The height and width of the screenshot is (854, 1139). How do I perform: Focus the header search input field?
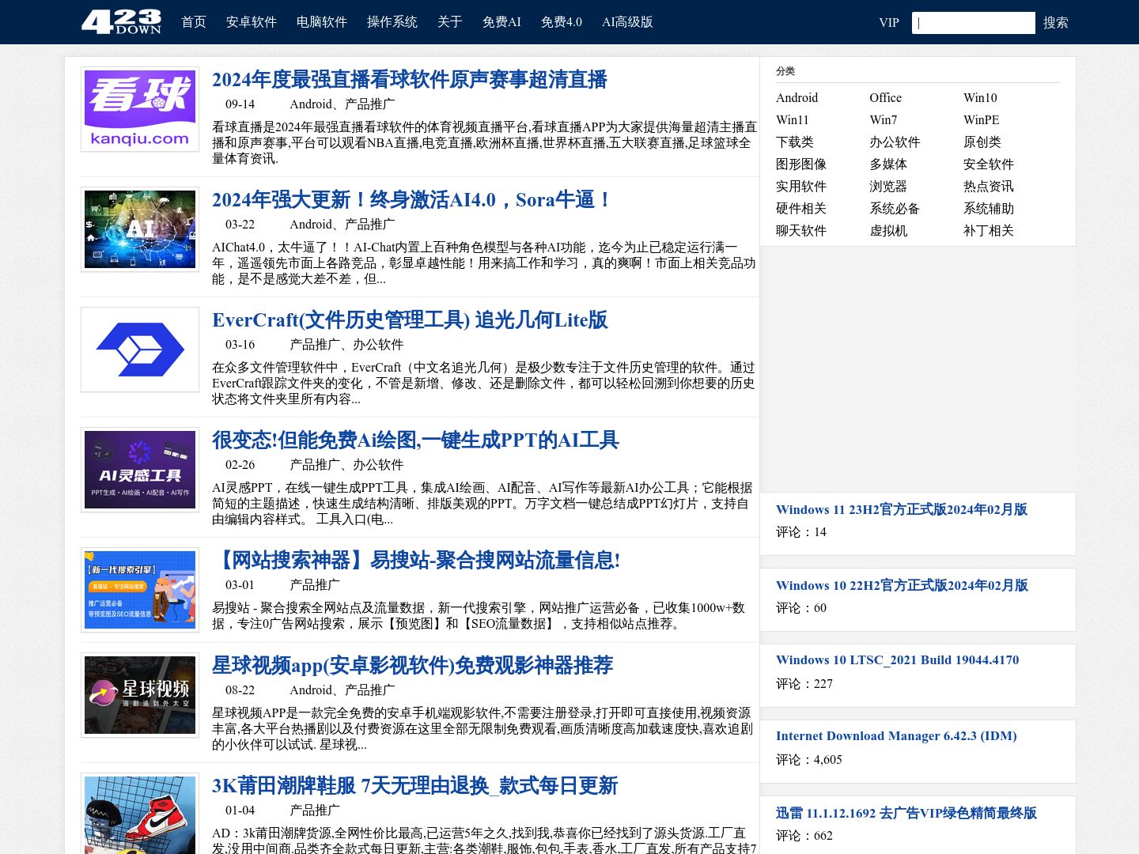tap(974, 23)
